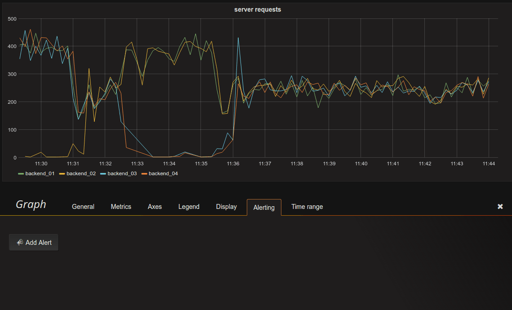The image size is (512, 310).
Task: Click the 11:36 x-axis time label
Action: click(x=233, y=164)
